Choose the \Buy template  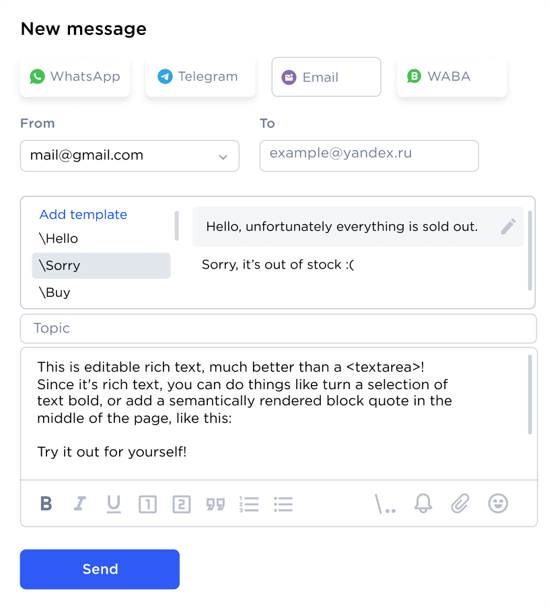[56, 292]
